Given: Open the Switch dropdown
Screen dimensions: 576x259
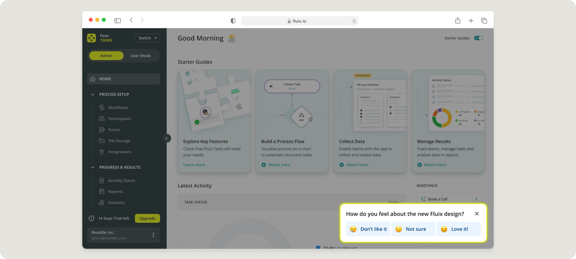Looking at the screenshot, I should click(147, 38).
